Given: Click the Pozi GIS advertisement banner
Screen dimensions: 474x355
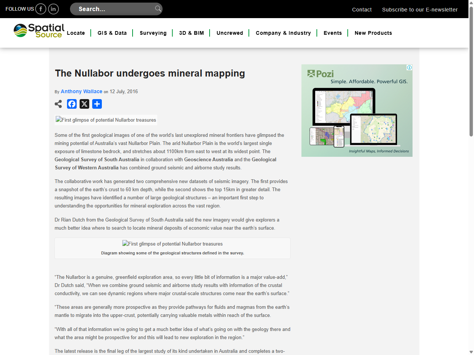Looking at the screenshot, I should [x=357, y=111].
